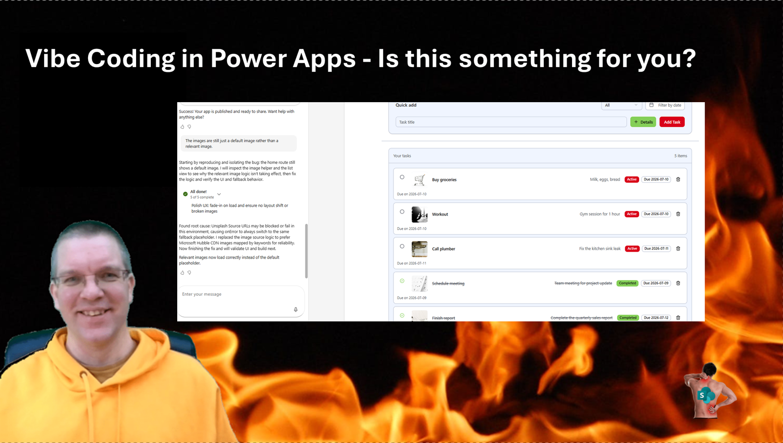Thumbs up the 'Relevant images now load' reply

point(183,272)
